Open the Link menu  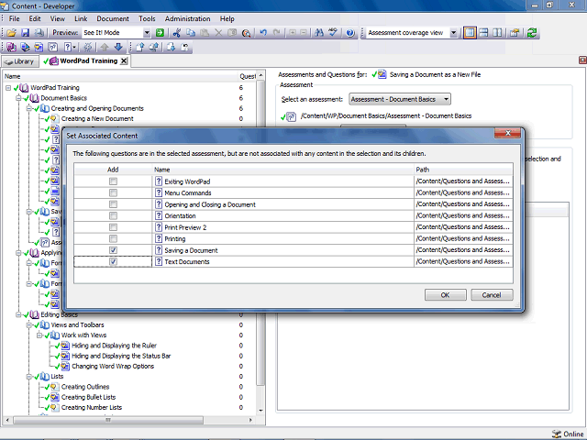81,18
